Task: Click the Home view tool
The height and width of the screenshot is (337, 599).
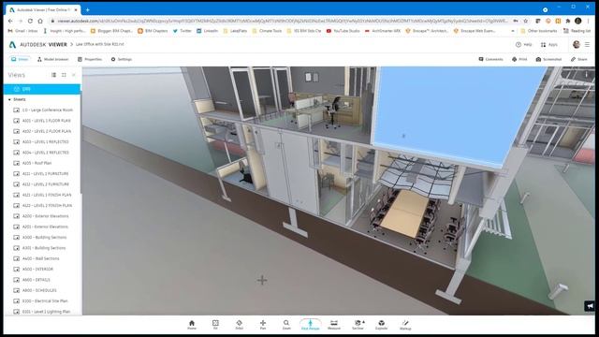Action: [192, 325]
